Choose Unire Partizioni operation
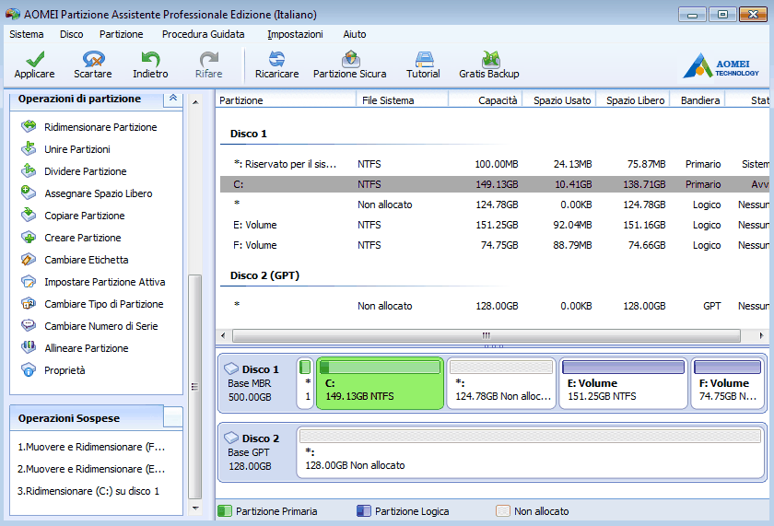This screenshot has height=526, width=774. [77, 149]
